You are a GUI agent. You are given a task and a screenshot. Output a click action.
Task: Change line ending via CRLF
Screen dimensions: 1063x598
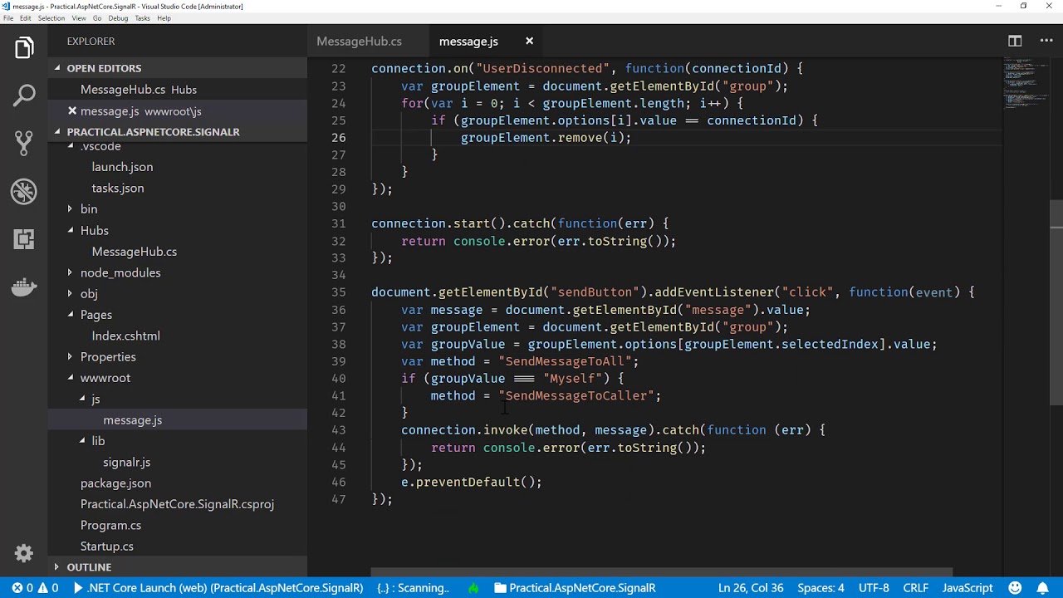[x=916, y=587]
